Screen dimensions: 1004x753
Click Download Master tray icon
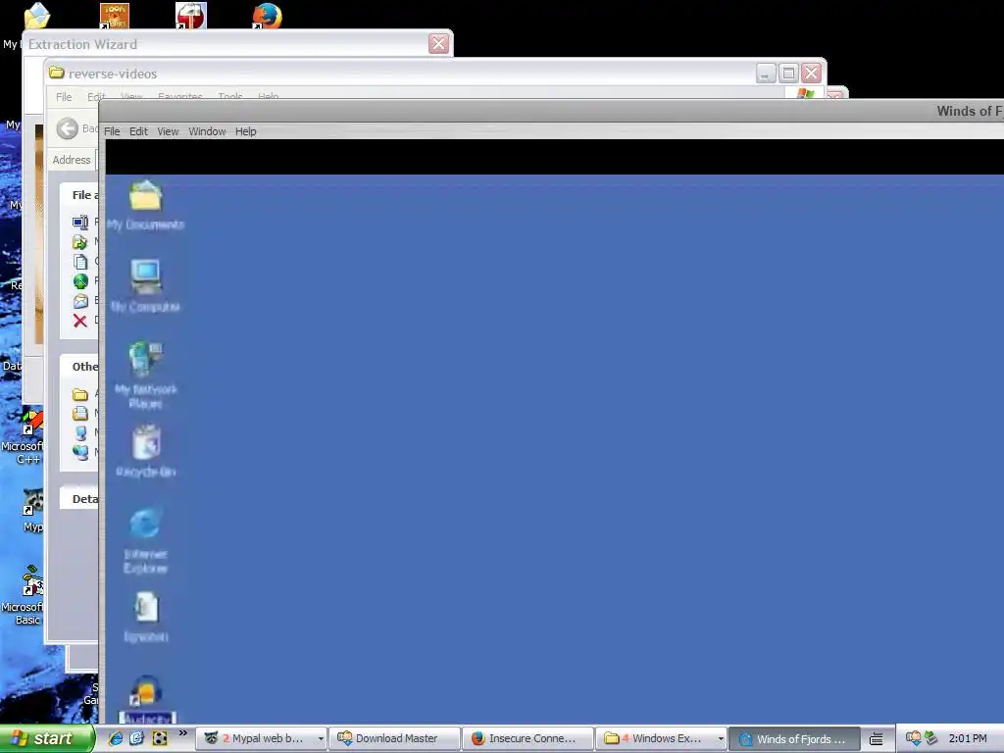tap(913, 738)
